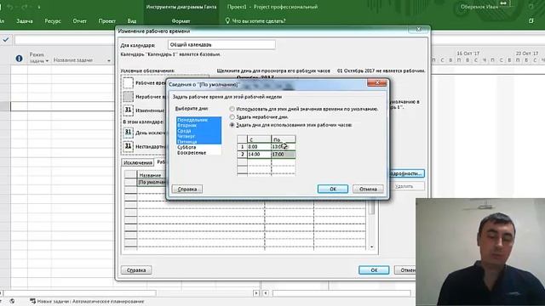545x306 pixels.
Task: Switch to the Отчет ribbon tab
Action: click(79, 21)
